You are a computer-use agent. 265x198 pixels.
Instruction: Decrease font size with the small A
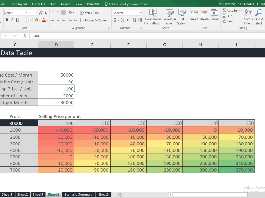46,13
